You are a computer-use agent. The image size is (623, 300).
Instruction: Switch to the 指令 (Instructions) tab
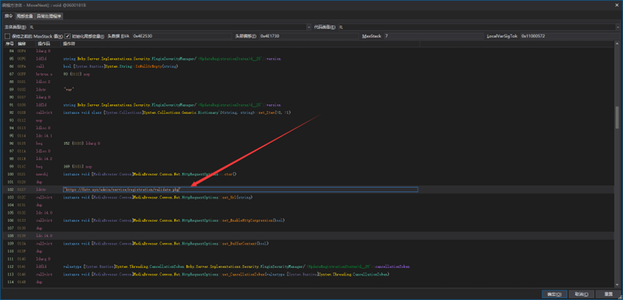8,15
